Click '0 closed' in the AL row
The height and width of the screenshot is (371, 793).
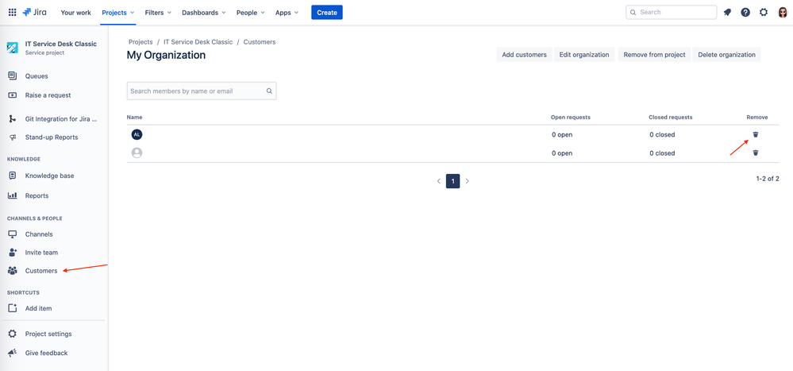coord(663,134)
